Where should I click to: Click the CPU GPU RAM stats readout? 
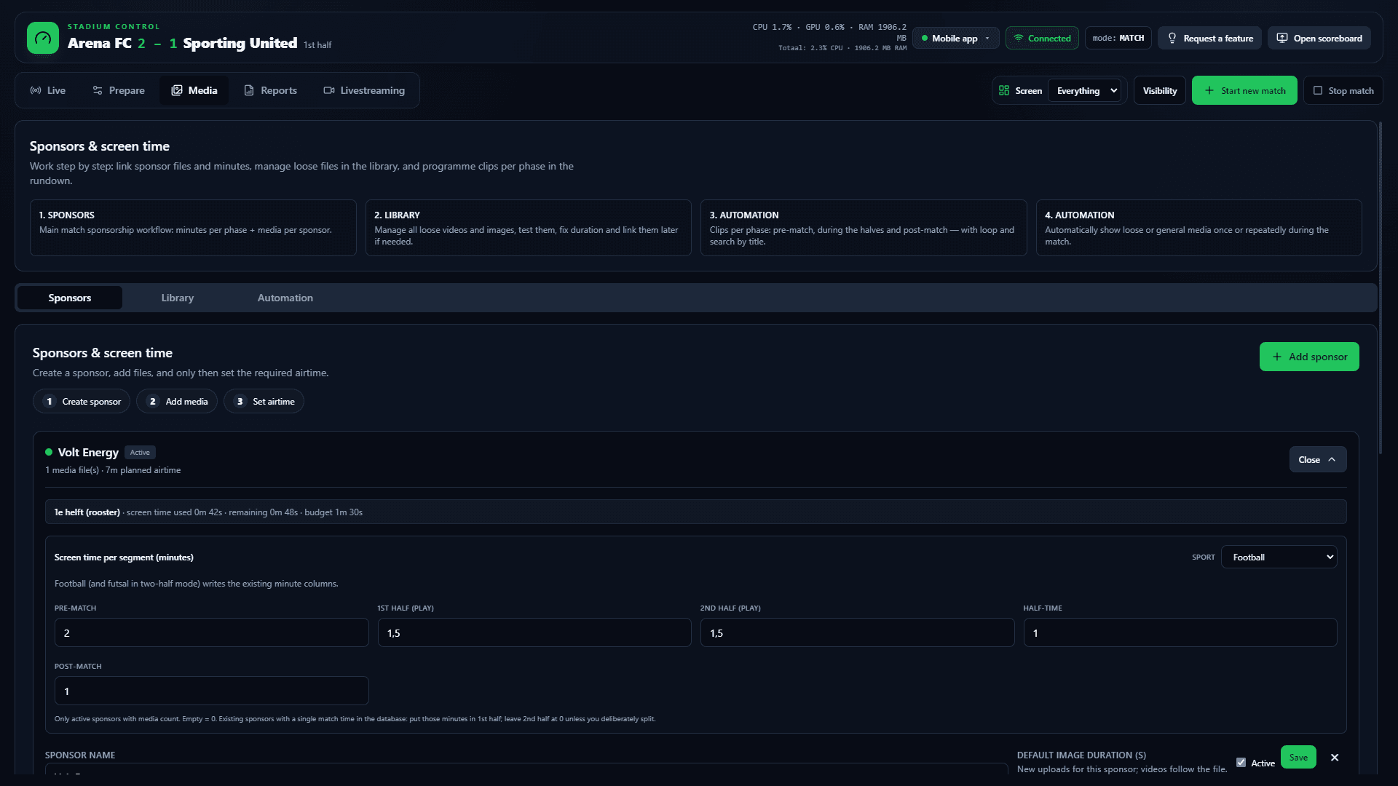(830, 37)
